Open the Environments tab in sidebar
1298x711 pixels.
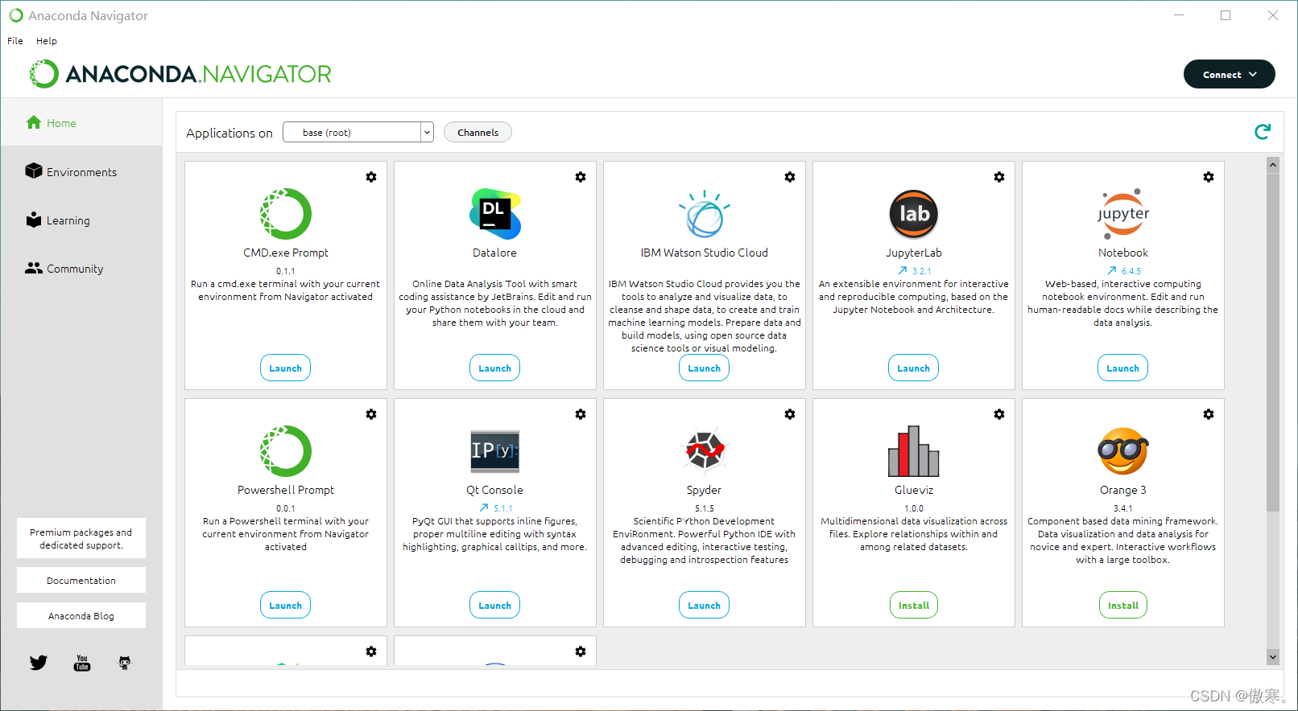[x=81, y=172]
